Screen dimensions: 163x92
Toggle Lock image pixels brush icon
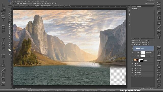tap(136, 45)
